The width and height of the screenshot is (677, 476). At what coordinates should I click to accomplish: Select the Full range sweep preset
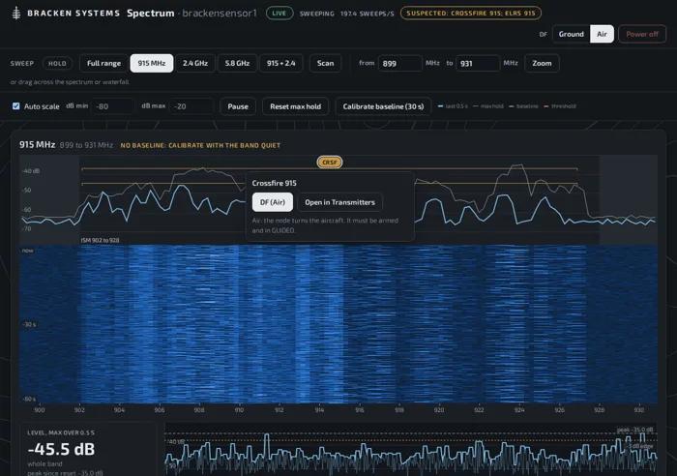[x=103, y=63]
